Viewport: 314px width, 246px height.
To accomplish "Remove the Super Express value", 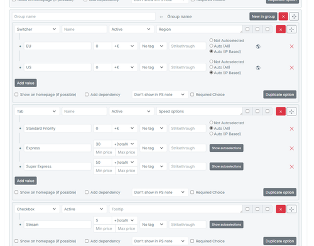I will (291, 167).
